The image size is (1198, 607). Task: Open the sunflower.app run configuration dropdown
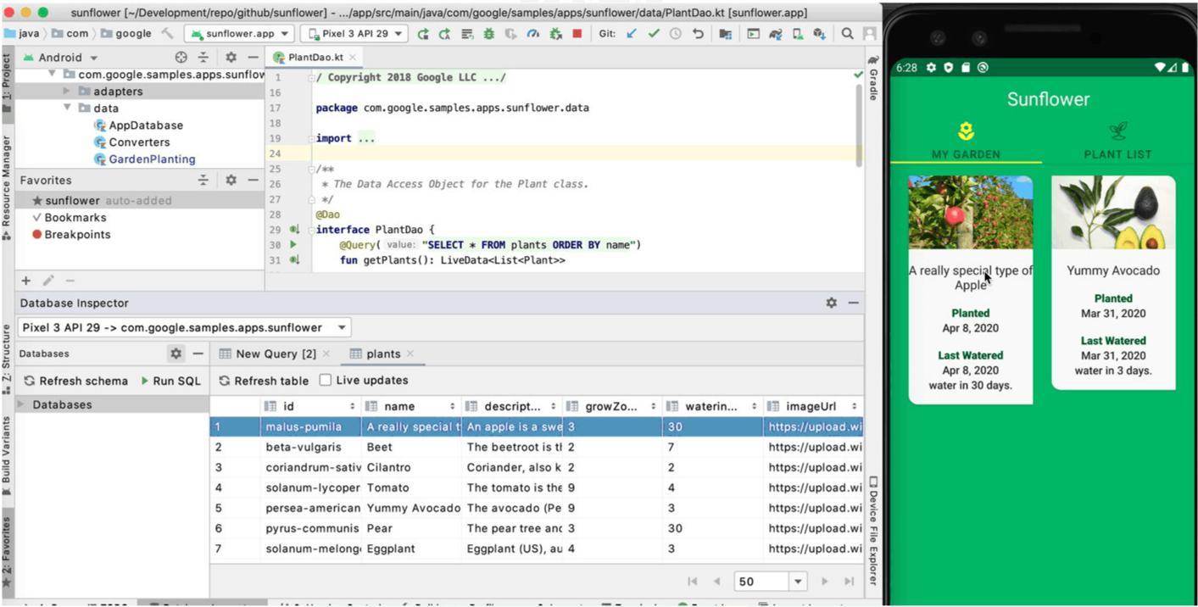coord(241,34)
